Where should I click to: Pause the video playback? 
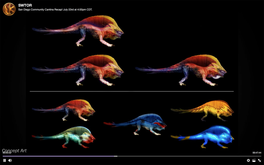[x=5, y=160]
